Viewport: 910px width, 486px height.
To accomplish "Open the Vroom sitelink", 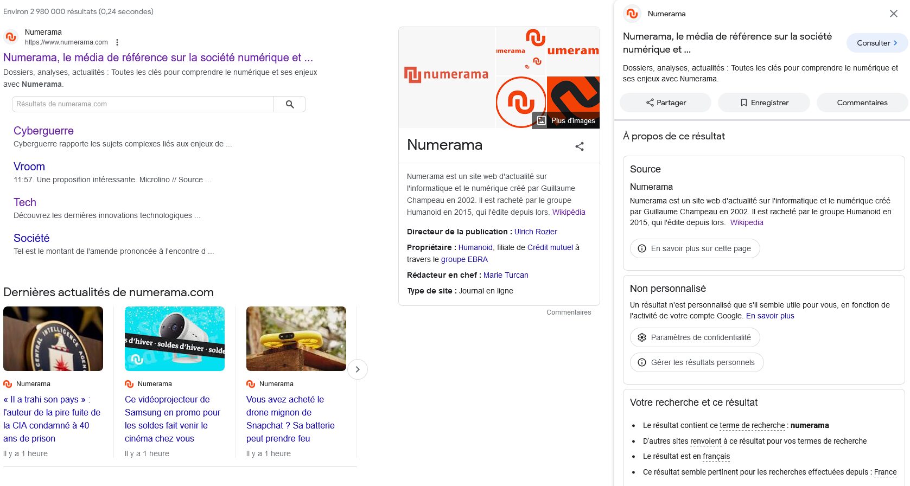I will click(x=29, y=167).
